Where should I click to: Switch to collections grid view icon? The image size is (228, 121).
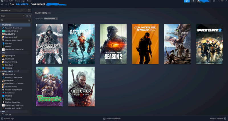(x=29, y=10)
